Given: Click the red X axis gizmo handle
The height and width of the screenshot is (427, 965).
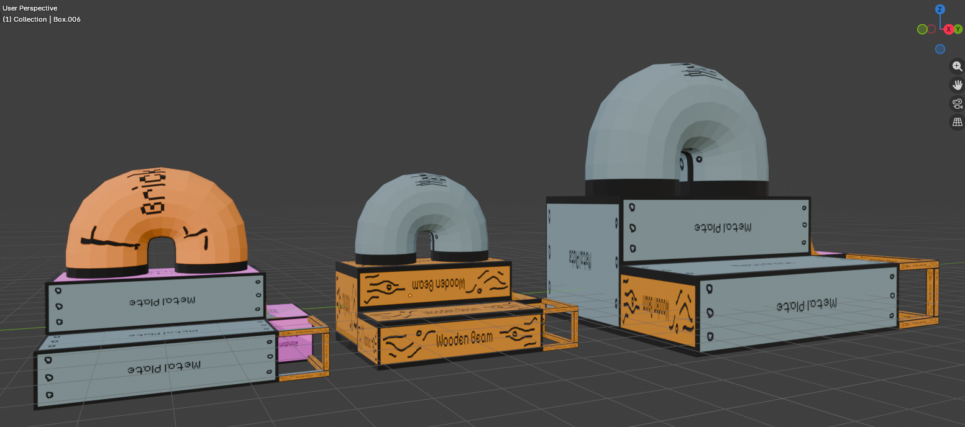Looking at the screenshot, I should (949, 29).
